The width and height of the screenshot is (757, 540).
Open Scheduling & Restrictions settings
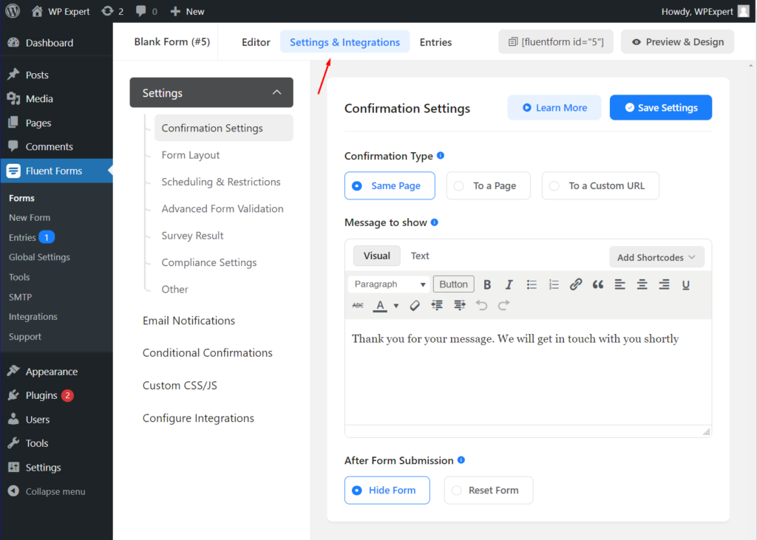pos(220,182)
